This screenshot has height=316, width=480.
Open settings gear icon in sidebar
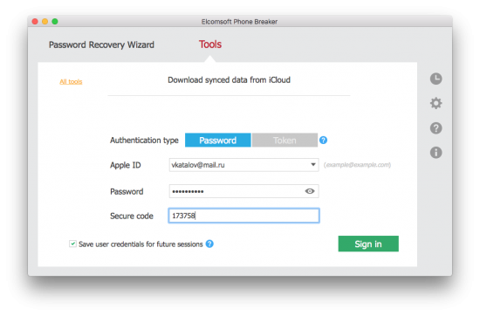[435, 103]
